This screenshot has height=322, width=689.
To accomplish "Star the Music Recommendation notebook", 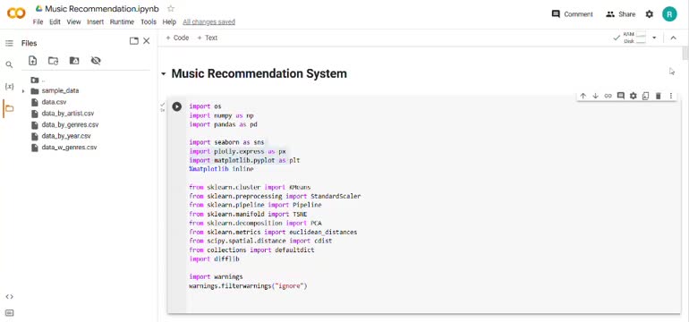I will 171,8.
